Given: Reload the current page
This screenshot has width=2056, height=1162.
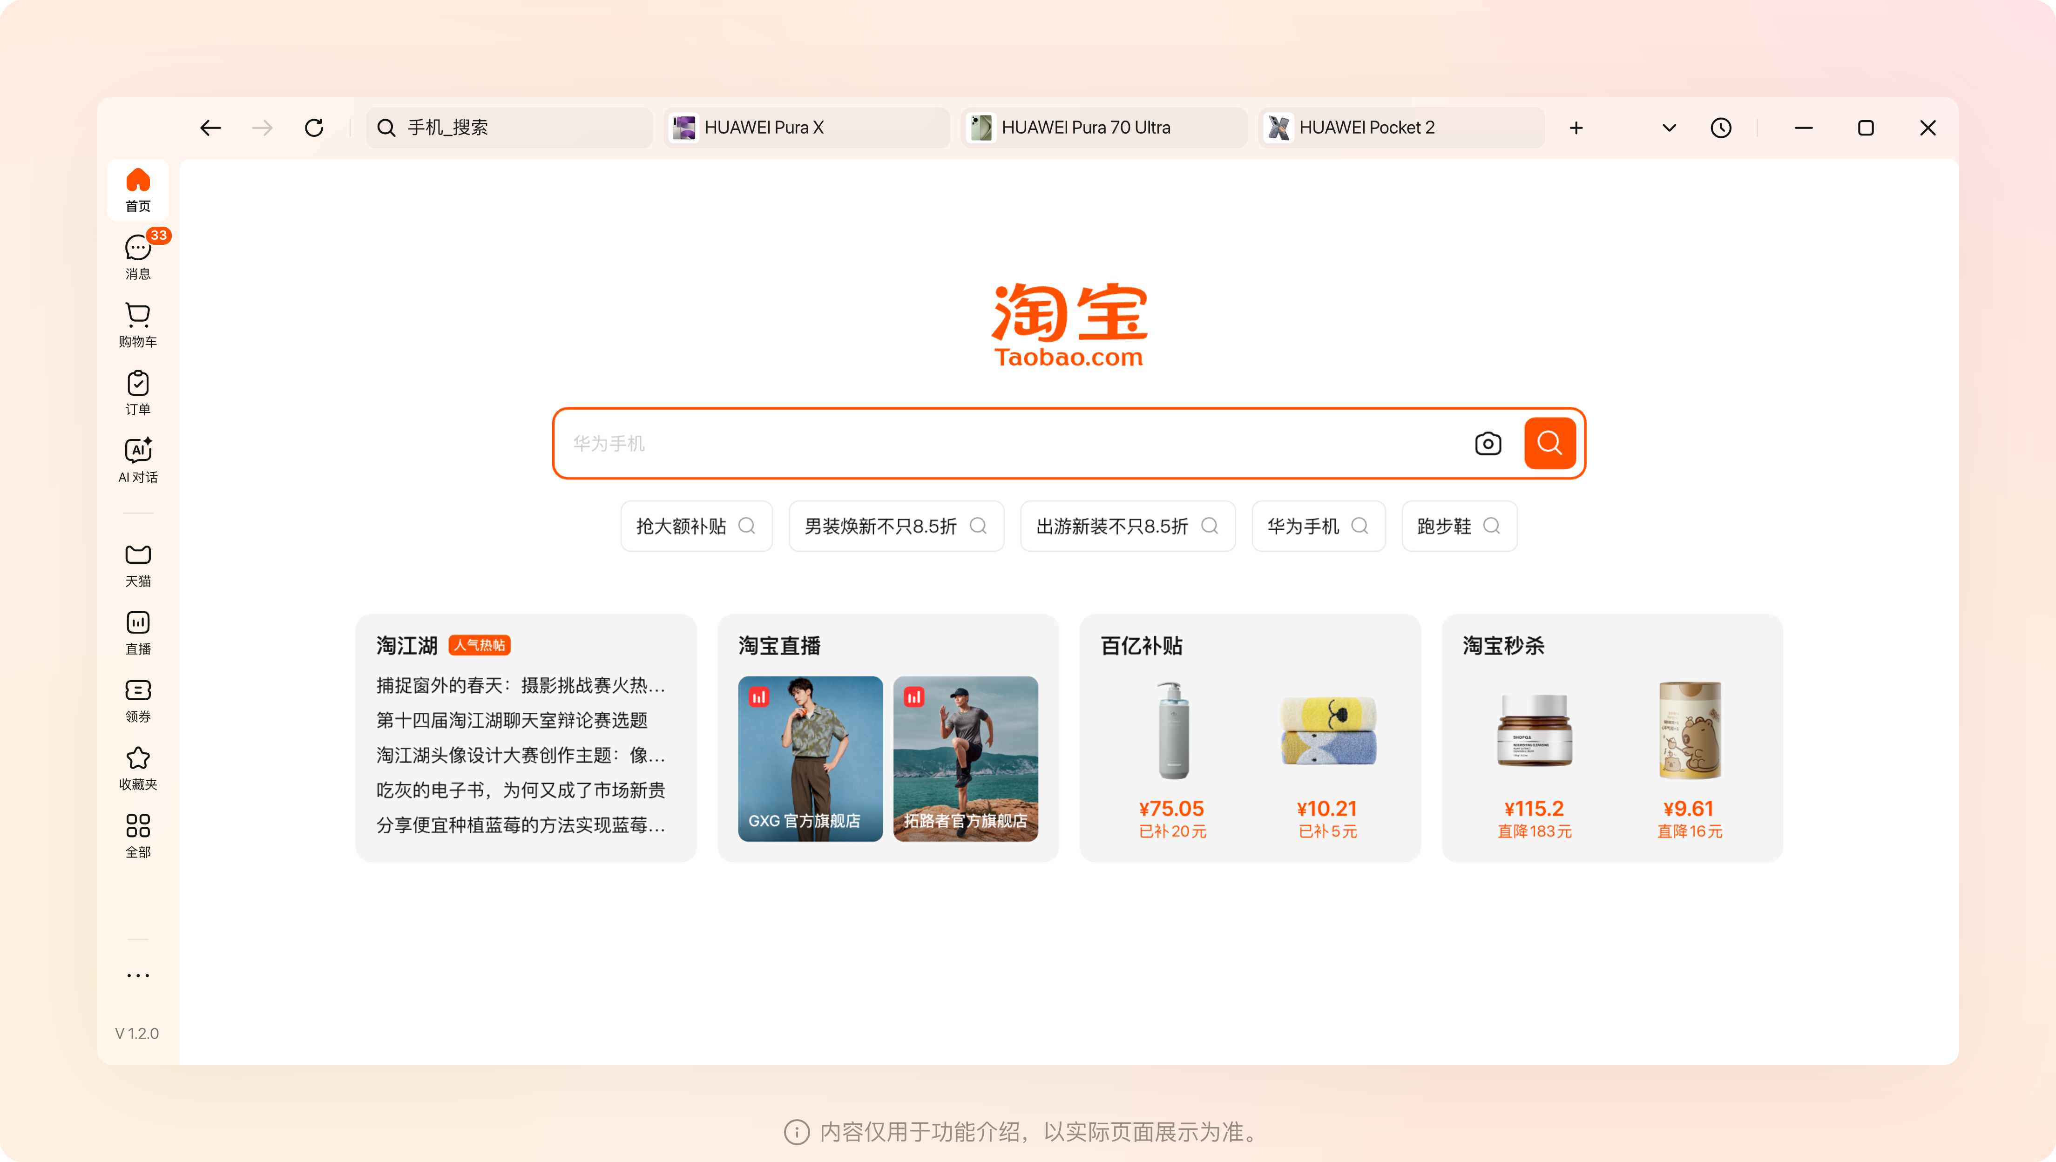Looking at the screenshot, I should click(314, 128).
